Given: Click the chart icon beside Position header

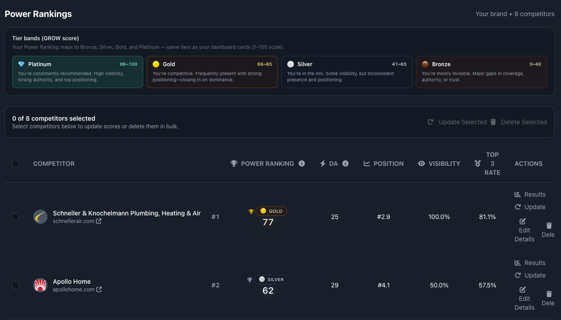Looking at the screenshot, I should pos(367,164).
